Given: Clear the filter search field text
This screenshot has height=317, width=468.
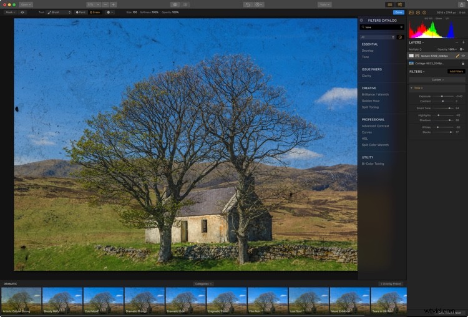Looking at the screenshot, I should 401,27.
